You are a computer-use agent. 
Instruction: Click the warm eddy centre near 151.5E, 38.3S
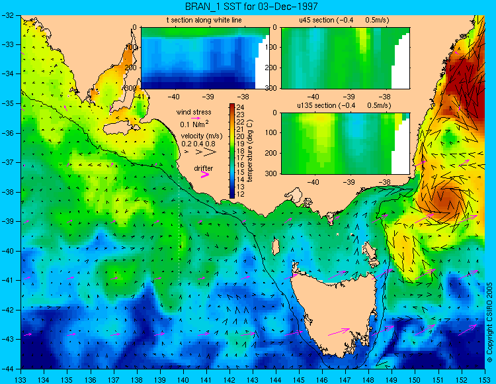coord(445,201)
